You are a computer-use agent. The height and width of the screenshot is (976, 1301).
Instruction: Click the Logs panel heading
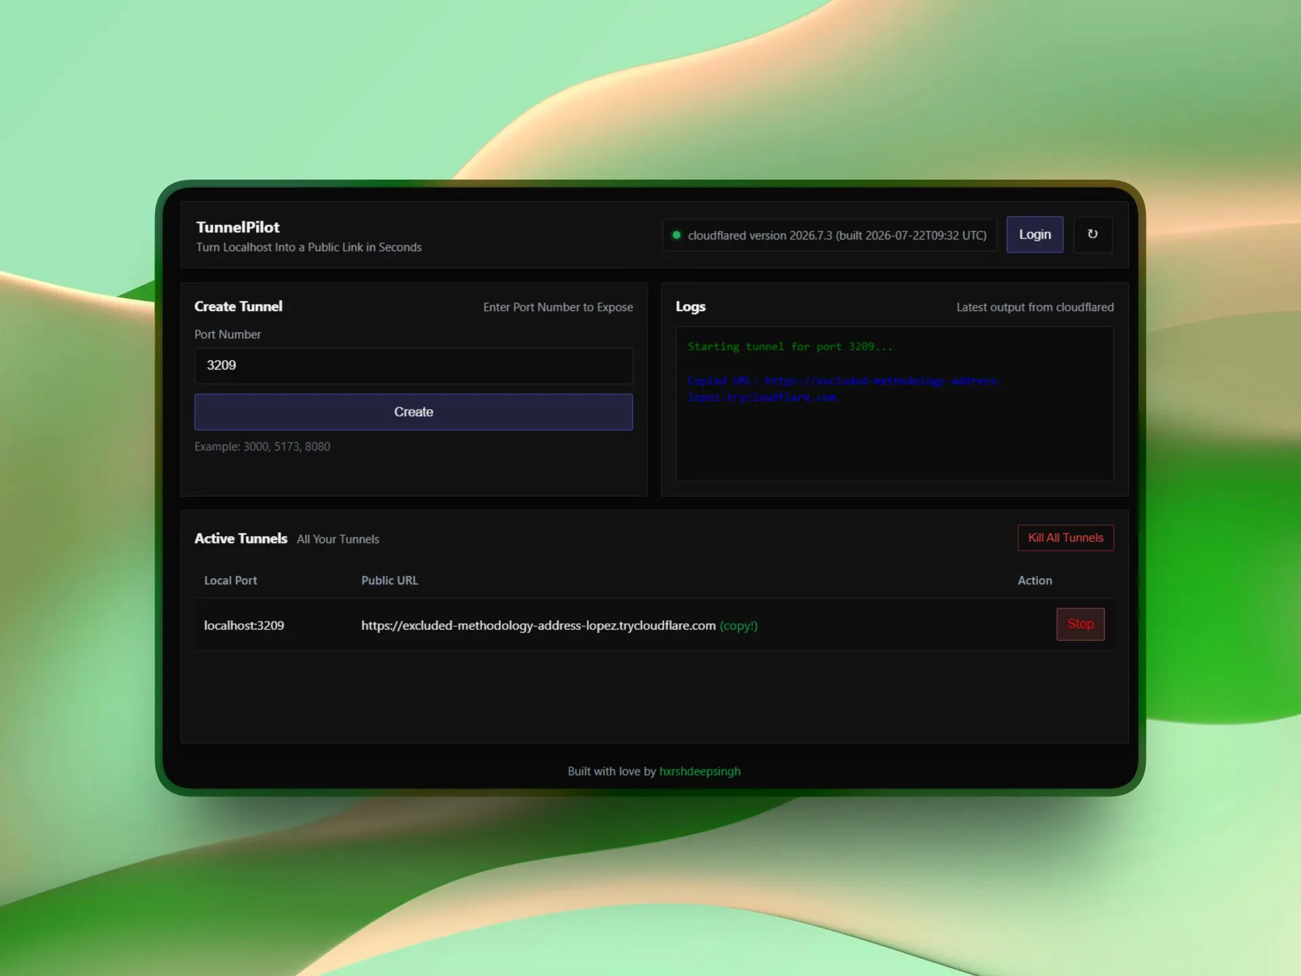(x=690, y=307)
